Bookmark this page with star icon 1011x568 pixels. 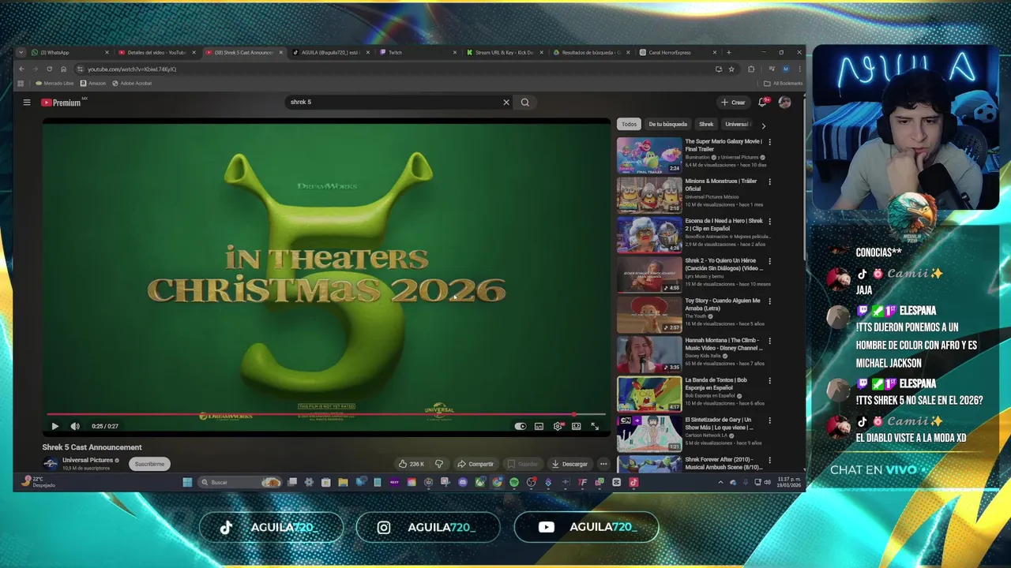coord(731,69)
